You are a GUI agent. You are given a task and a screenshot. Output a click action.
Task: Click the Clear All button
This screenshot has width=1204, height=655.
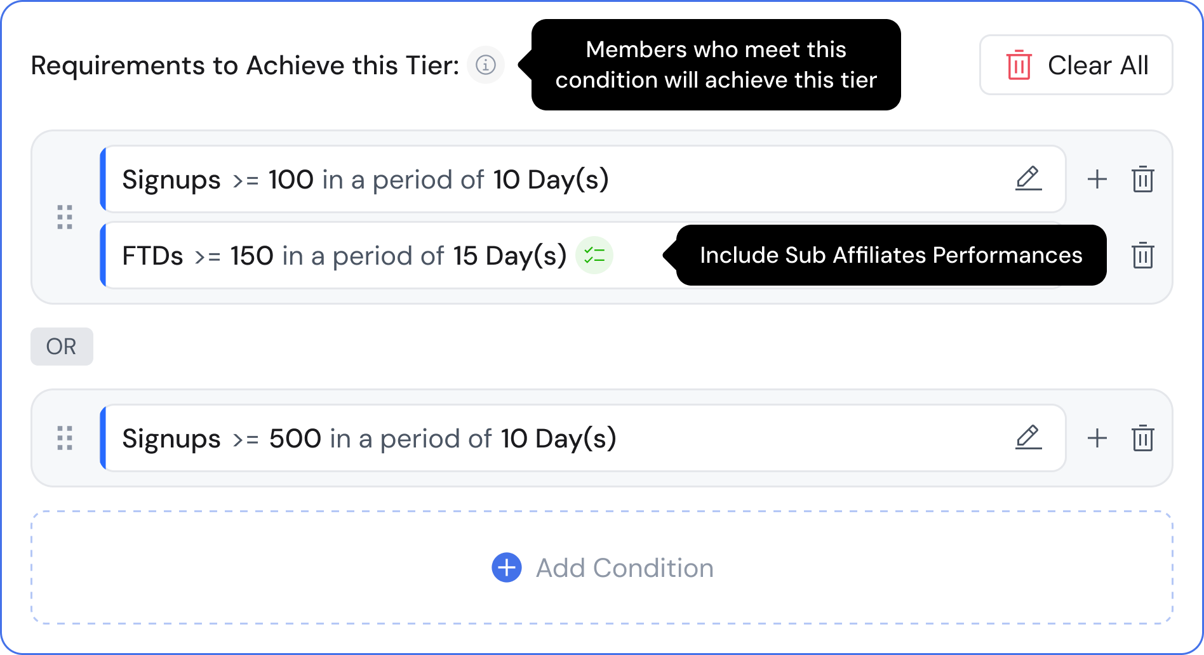[1076, 65]
